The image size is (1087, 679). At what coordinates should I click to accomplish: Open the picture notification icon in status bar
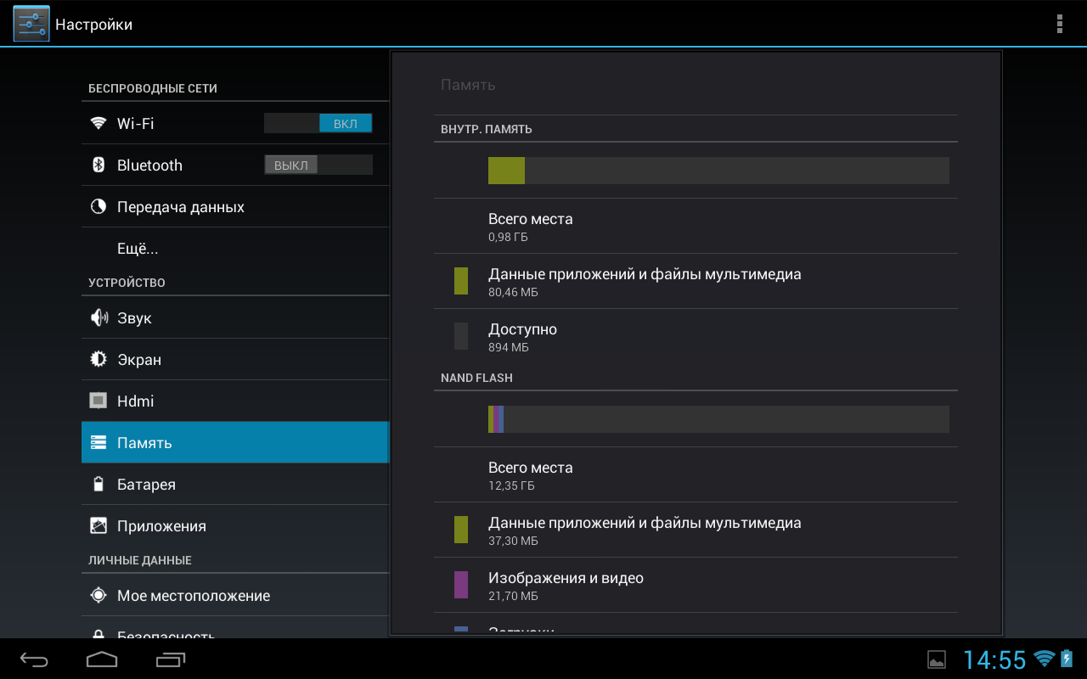tap(937, 659)
